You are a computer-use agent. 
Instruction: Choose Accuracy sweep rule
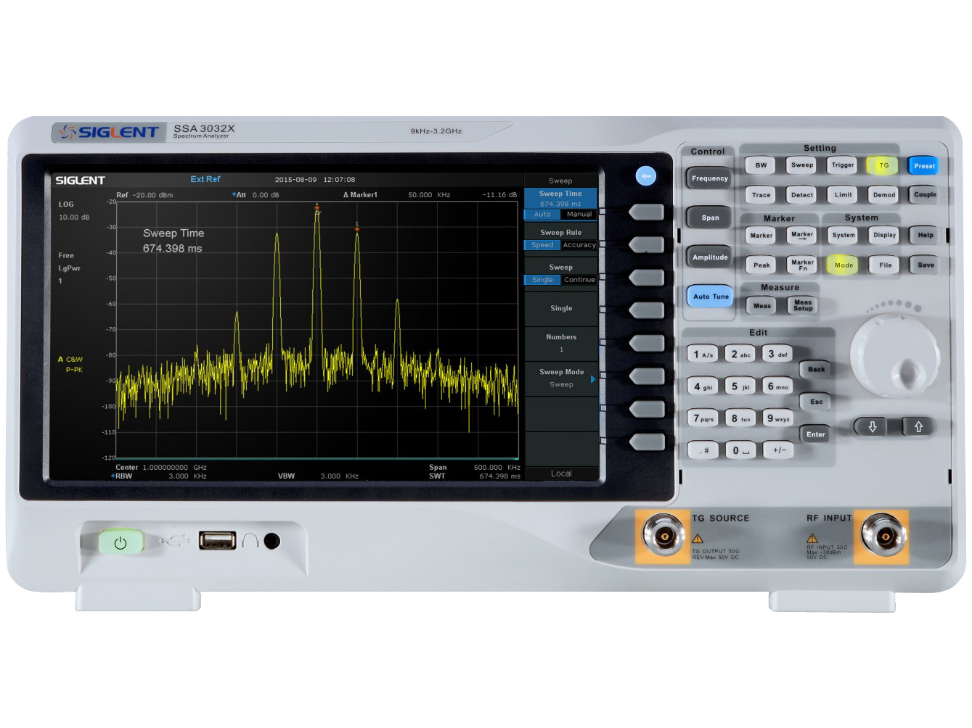click(579, 245)
